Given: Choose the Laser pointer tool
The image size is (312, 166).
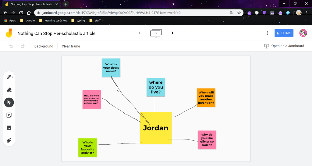Looking at the screenshot, I should 9,140.
